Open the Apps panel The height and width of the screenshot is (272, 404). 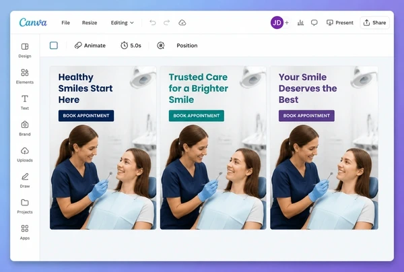25,232
